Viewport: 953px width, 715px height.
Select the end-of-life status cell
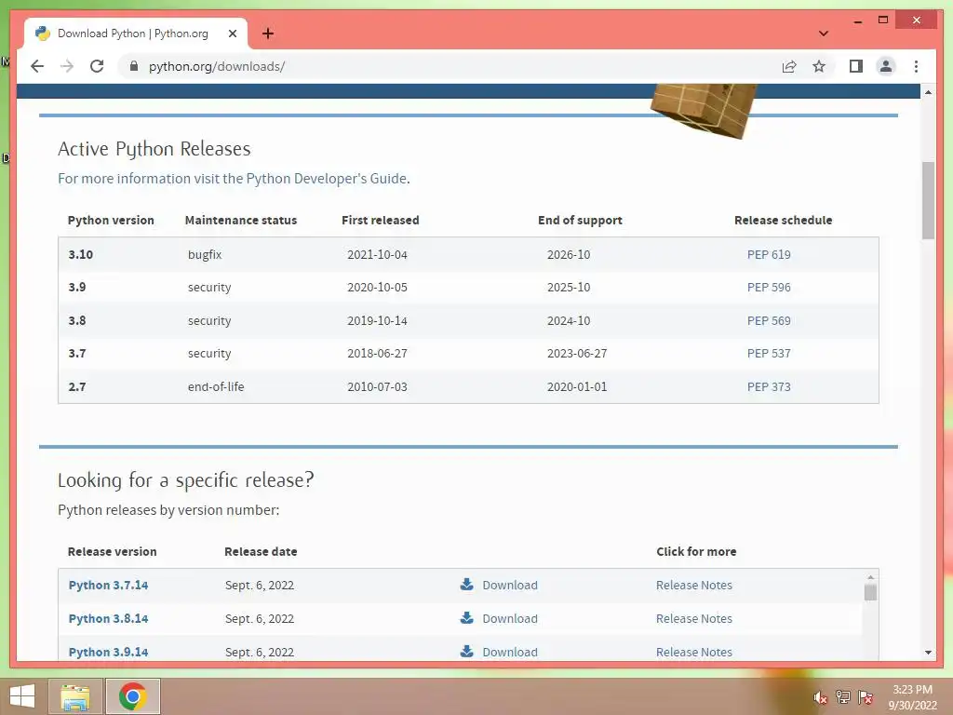(216, 387)
